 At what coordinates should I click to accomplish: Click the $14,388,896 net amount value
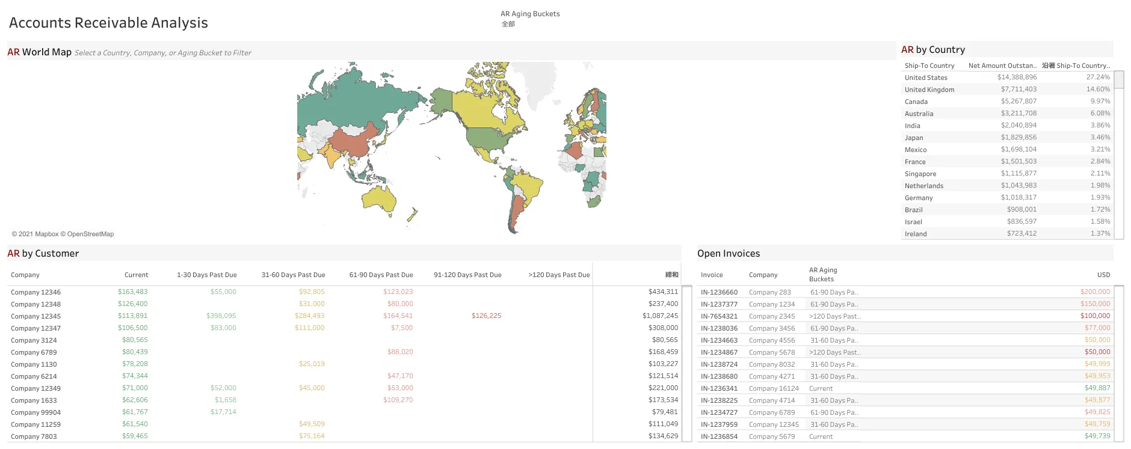point(1017,77)
